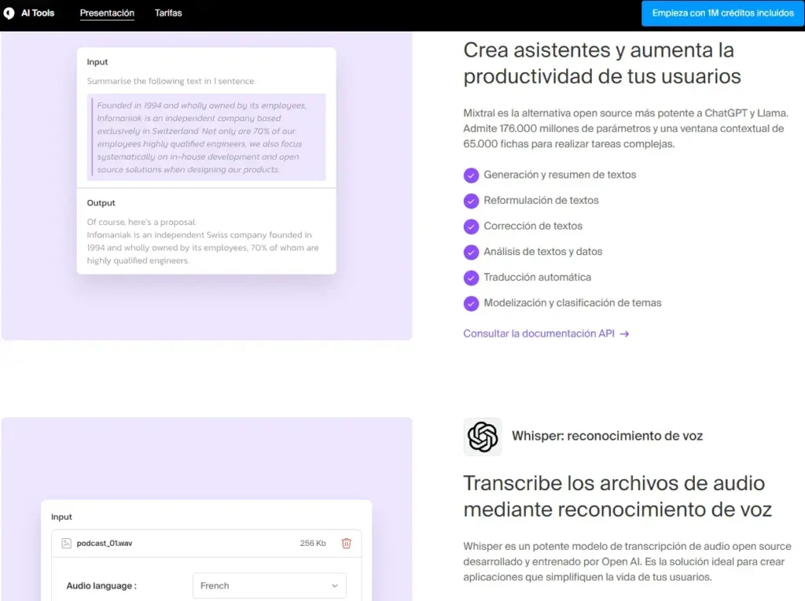Viewport: 805px width, 601px height.
Task: Delete podcast_01.wav with the trash icon
Action: (347, 543)
